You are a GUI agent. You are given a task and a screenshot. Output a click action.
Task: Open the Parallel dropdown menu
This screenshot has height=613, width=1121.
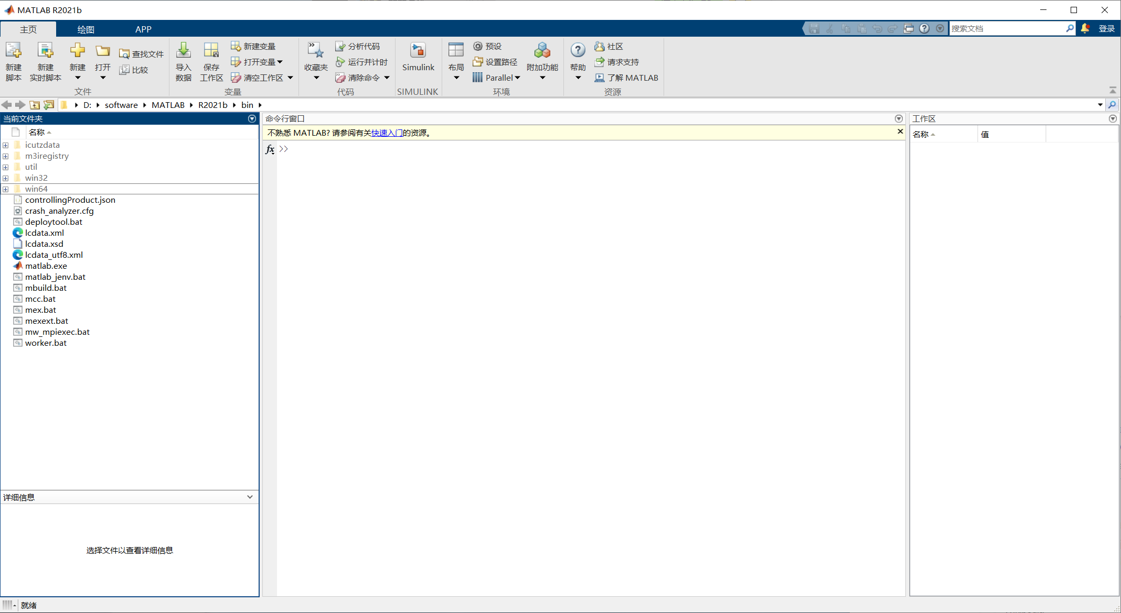[497, 78]
